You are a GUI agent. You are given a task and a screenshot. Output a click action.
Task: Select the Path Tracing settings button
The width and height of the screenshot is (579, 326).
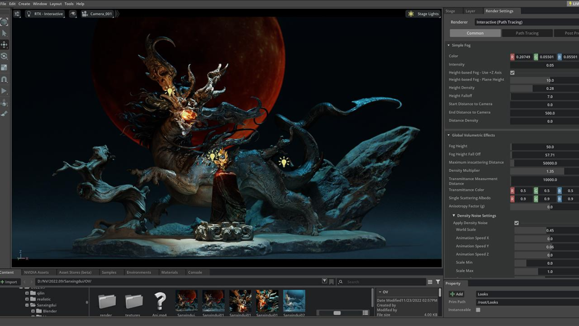point(527,33)
